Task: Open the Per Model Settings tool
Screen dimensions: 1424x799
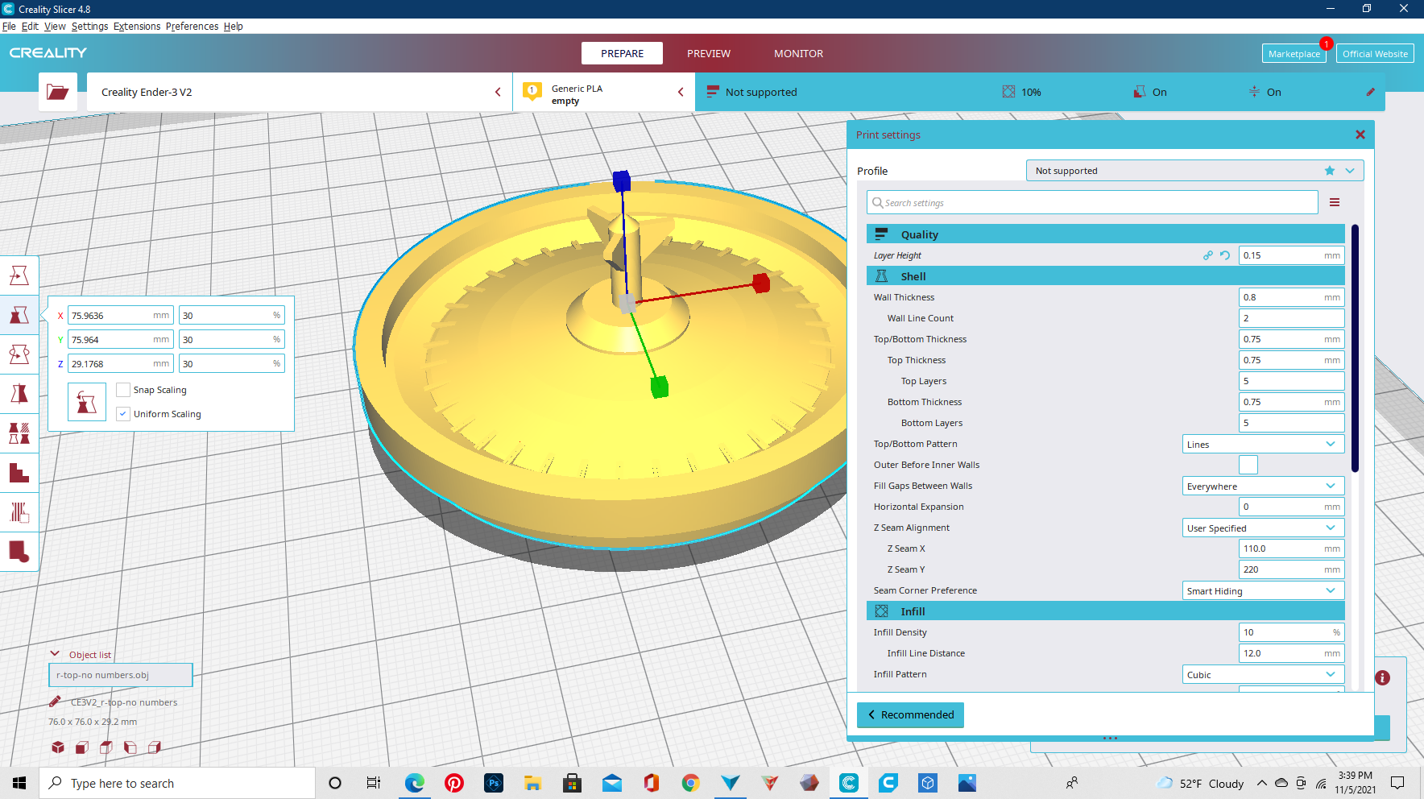Action: pyautogui.click(x=19, y=433)
